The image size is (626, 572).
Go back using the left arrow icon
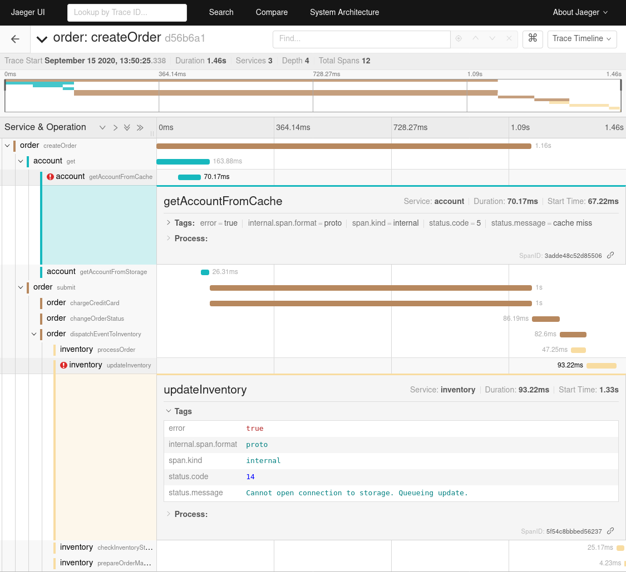click(15, 39)
